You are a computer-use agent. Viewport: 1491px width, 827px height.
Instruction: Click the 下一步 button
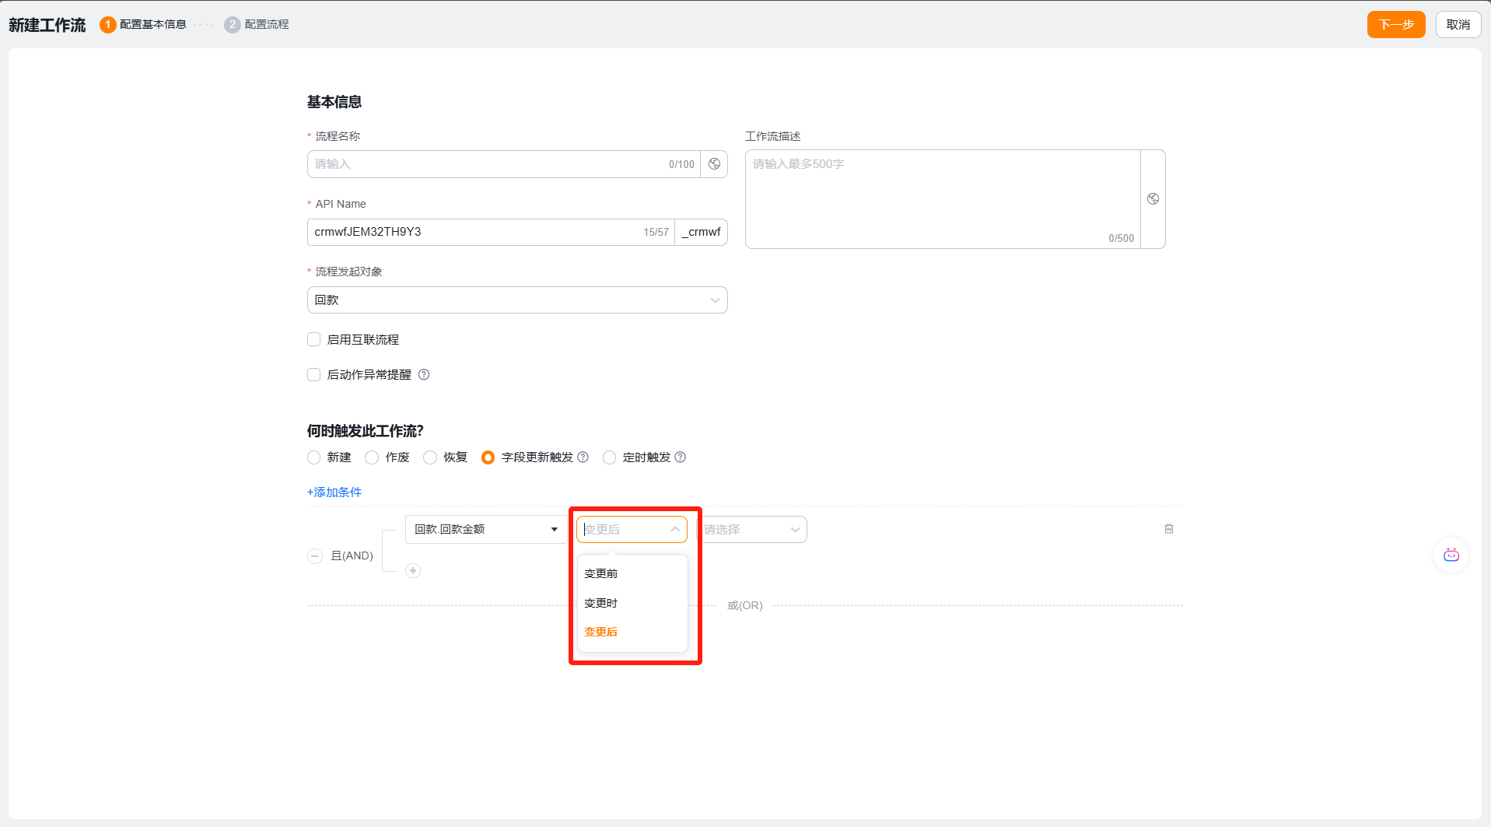[1395, 25]
